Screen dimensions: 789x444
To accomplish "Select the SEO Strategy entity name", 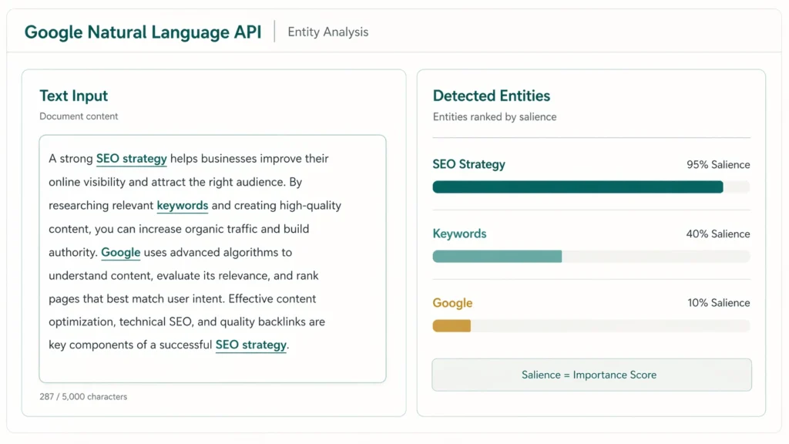I will tap(469, 165).
